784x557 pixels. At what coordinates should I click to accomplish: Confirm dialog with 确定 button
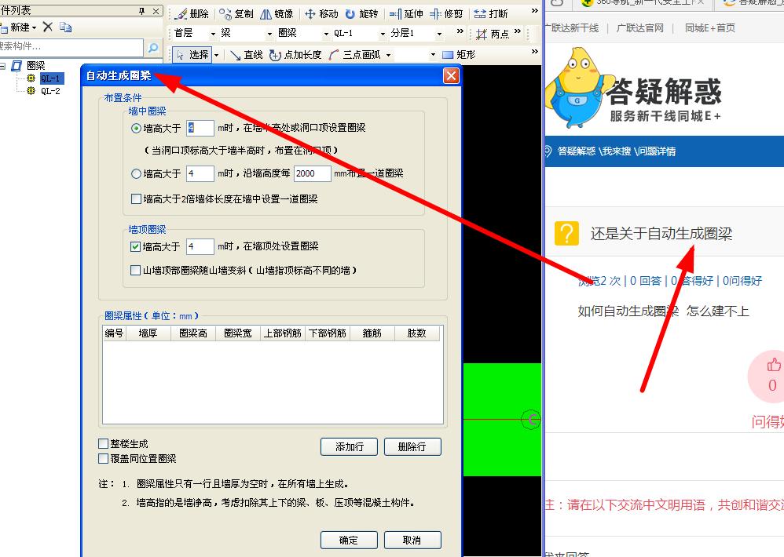point(349,540)
